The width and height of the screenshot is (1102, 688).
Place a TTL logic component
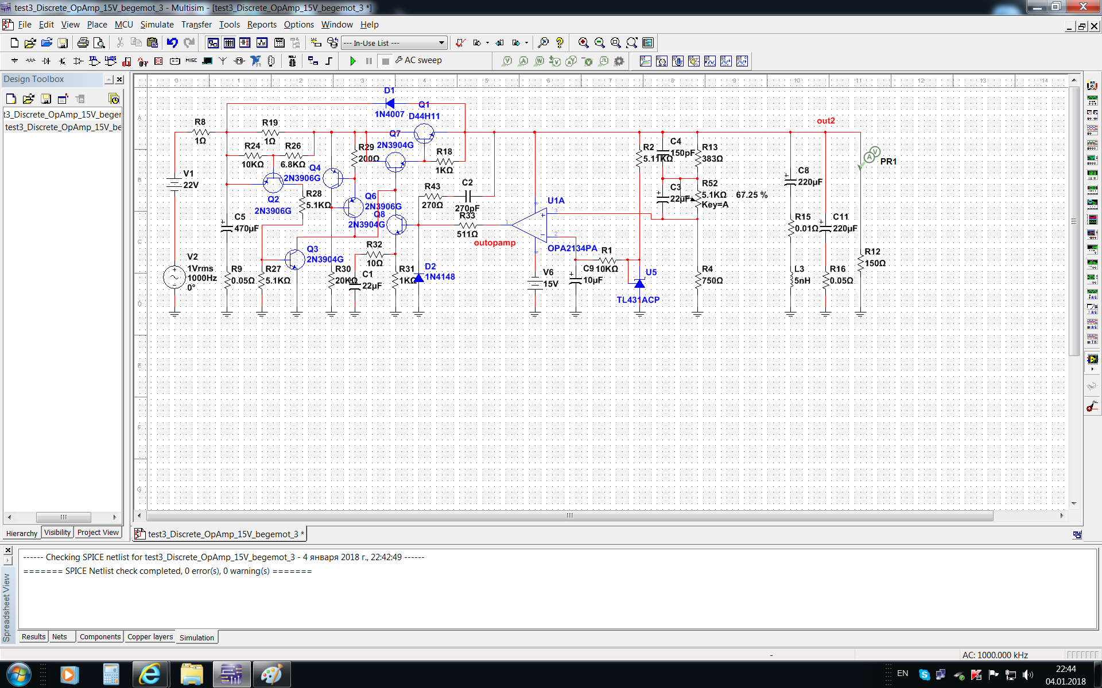click(x=94, y=60)
